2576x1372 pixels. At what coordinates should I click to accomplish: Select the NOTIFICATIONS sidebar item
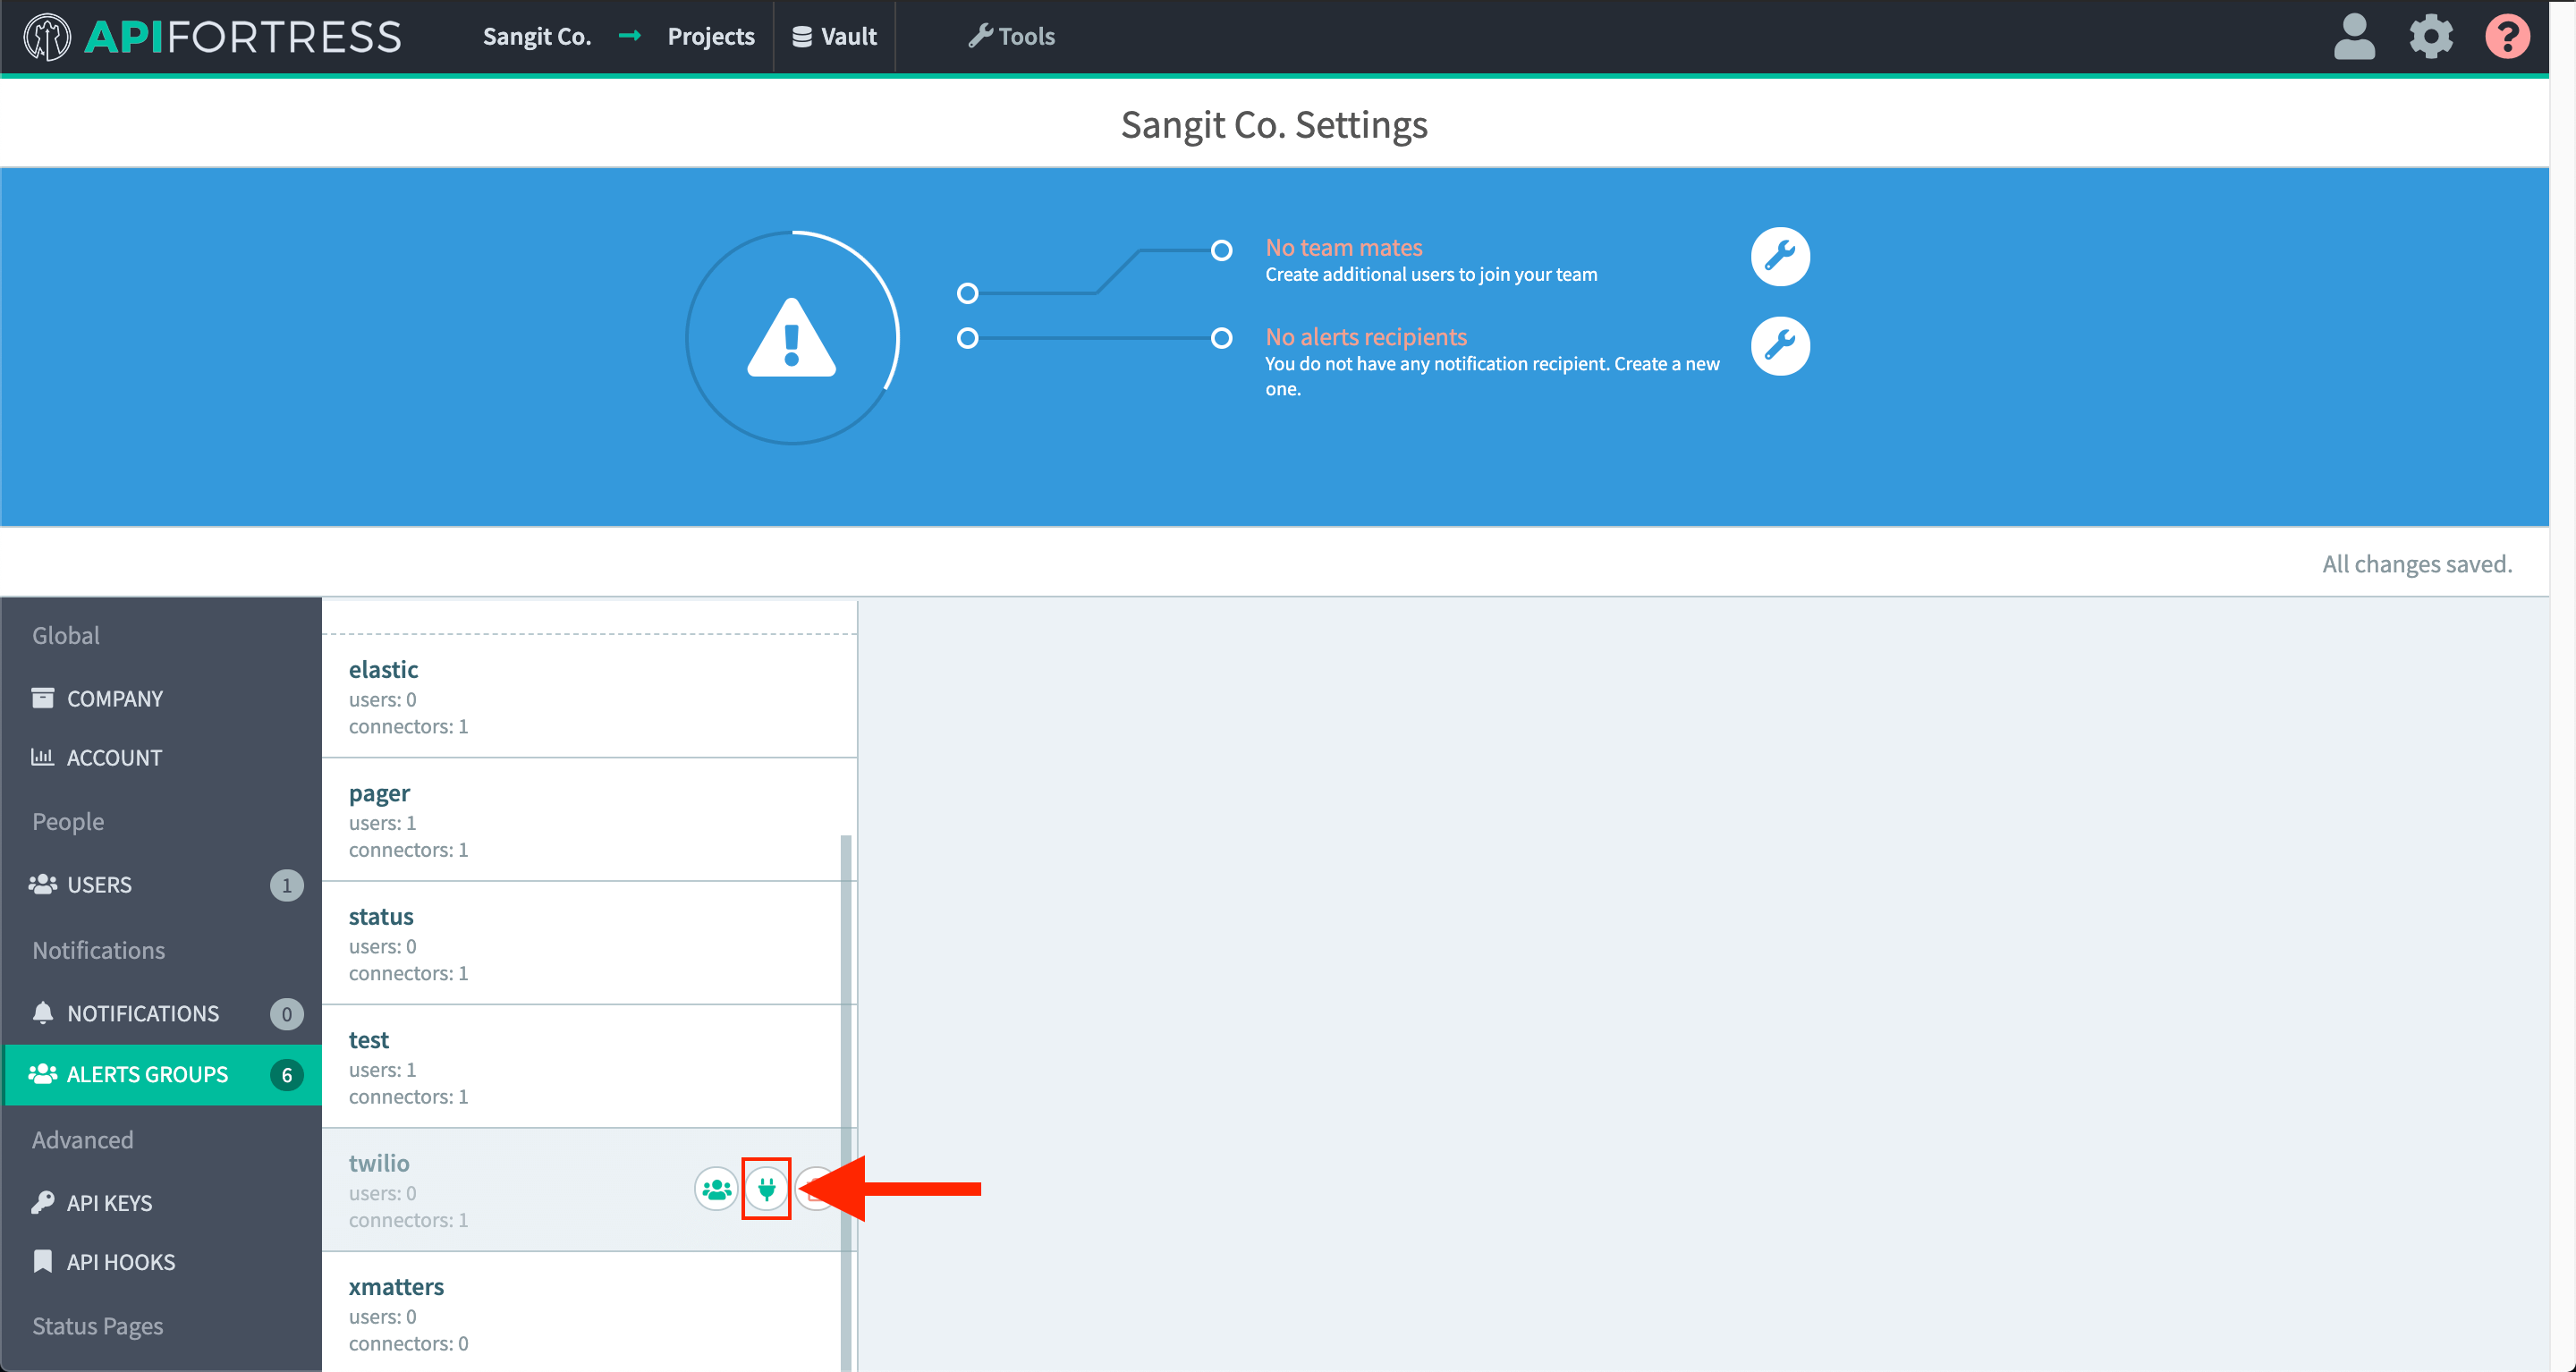(x=143, y=1012)
